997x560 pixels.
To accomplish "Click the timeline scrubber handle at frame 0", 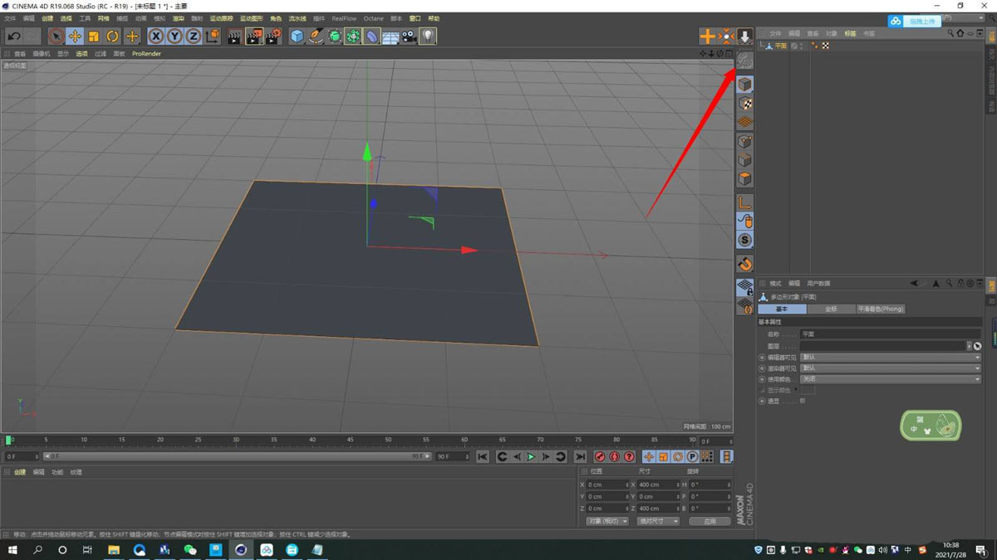I will pyautogui.click(x=7, y=441).
